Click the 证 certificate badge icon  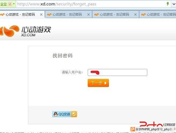click(x=10, y=4)
